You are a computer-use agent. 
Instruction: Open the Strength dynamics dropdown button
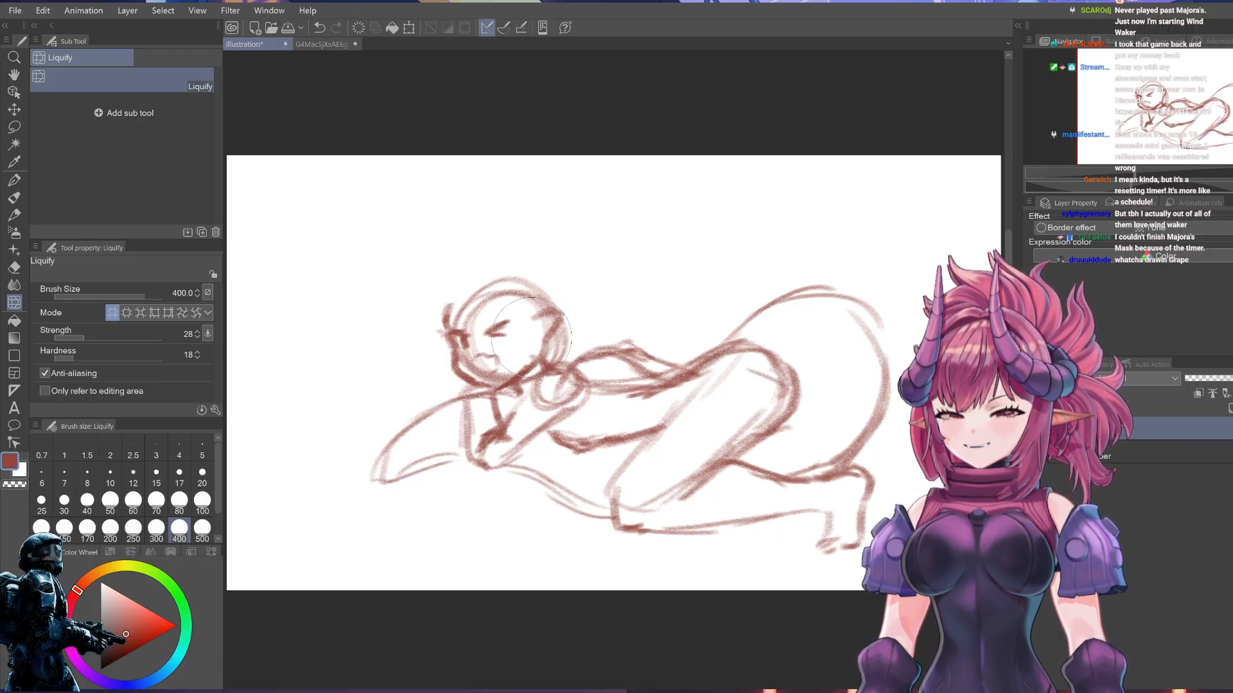pyautogui.click(x=207, y=333)
